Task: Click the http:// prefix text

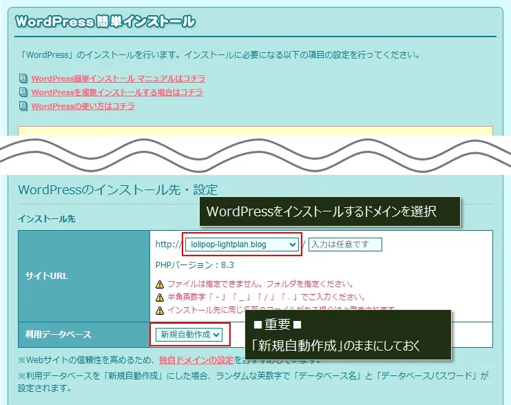Action: pyautogui.click(x=169, y=245)
